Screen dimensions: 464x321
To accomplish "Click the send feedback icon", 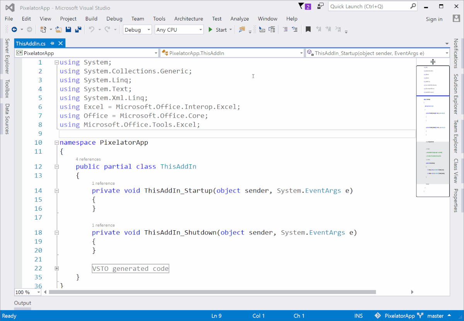I will click(x=320, y=6).
